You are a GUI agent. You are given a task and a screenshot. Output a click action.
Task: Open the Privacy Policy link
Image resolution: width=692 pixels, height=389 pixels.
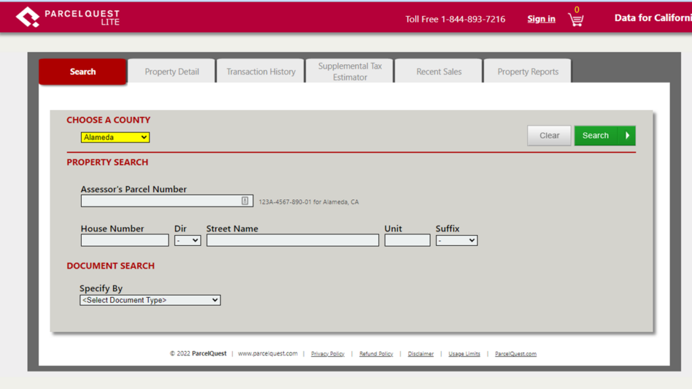point(328,354)
